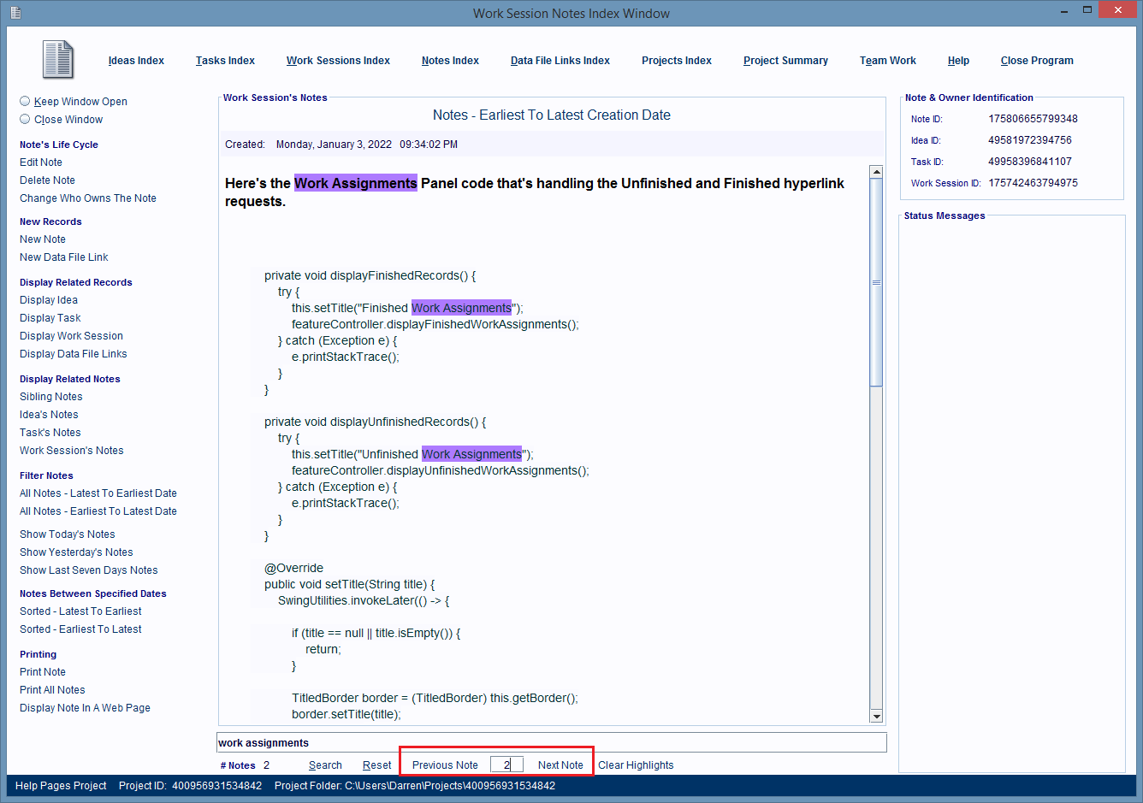Click the Display Idea link
Screen dimensions: 1143x803
[49, 300]
